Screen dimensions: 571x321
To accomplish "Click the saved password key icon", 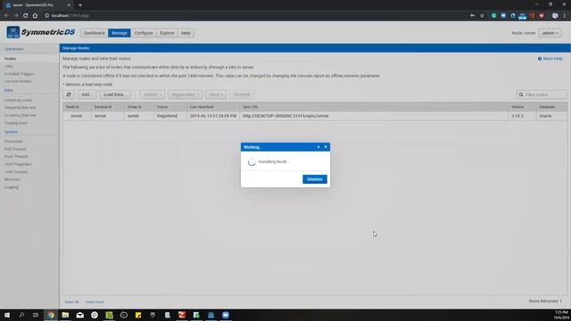I will 472,16.
